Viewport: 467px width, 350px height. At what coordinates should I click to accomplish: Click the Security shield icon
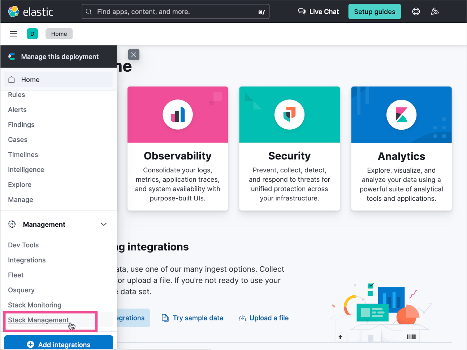coord(289,115)
